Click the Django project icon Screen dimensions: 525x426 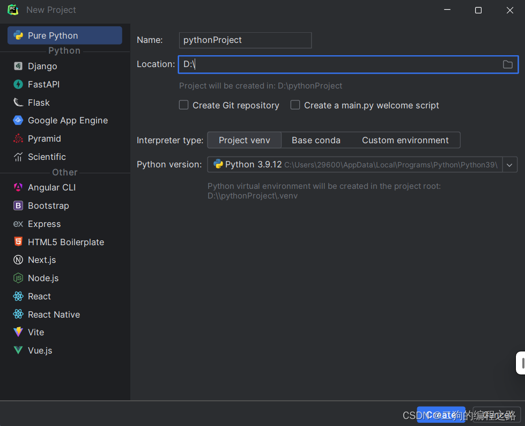18,66
